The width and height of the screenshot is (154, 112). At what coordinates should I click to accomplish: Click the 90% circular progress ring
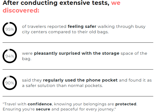(x=10, y=83)
